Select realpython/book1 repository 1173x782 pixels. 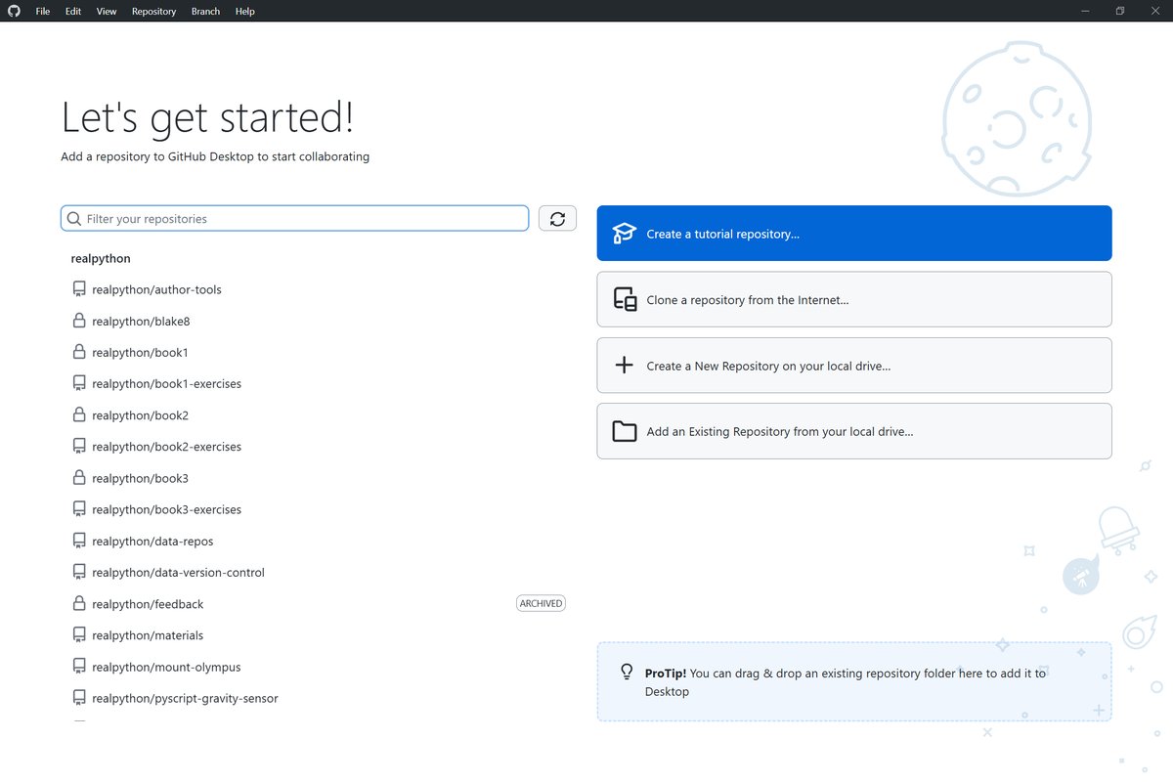tap(319, 352)
